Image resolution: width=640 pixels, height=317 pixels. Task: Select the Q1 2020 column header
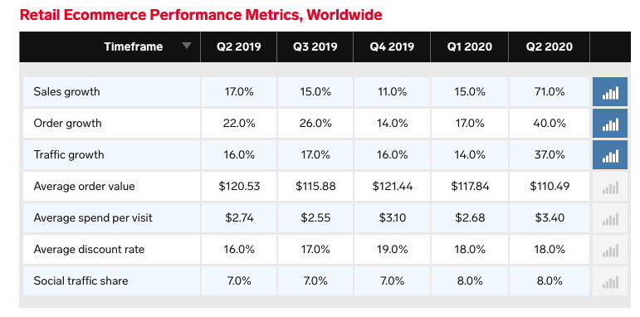(469, 46)
